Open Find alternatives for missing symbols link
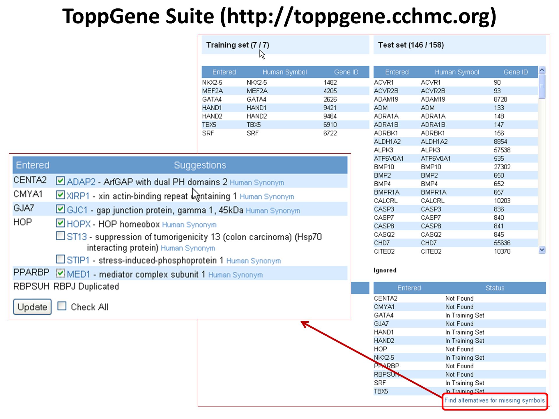The width and height of the screenshot is (559, 419). (494, 400)
